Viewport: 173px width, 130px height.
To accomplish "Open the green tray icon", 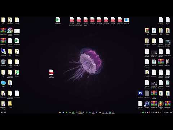I will (x=143, y=112).
